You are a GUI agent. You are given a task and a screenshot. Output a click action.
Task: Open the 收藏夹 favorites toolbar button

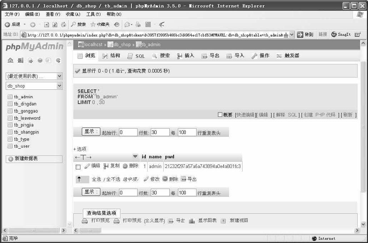(x=100, y=24)
